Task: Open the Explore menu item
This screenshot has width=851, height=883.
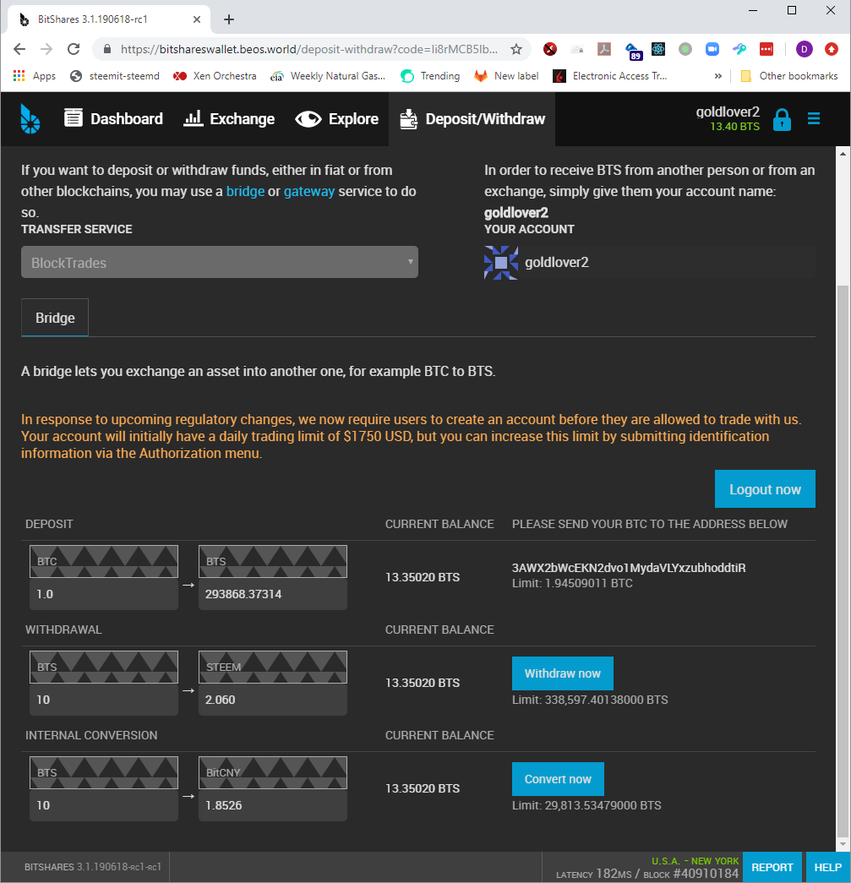Action: [x=337, y=119]
